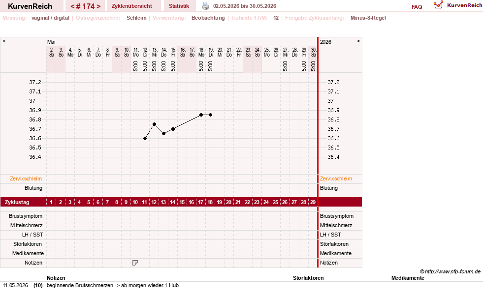Click the Mai month header
The height and width of the screenshot is (297, 483).
pyautogui.click(x=51, y=42)
